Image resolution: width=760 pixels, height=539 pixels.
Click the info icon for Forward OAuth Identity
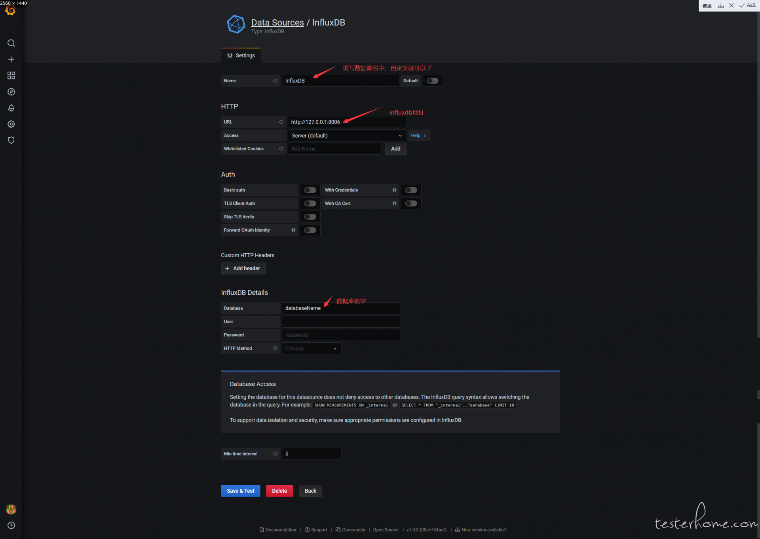[293, 230]
